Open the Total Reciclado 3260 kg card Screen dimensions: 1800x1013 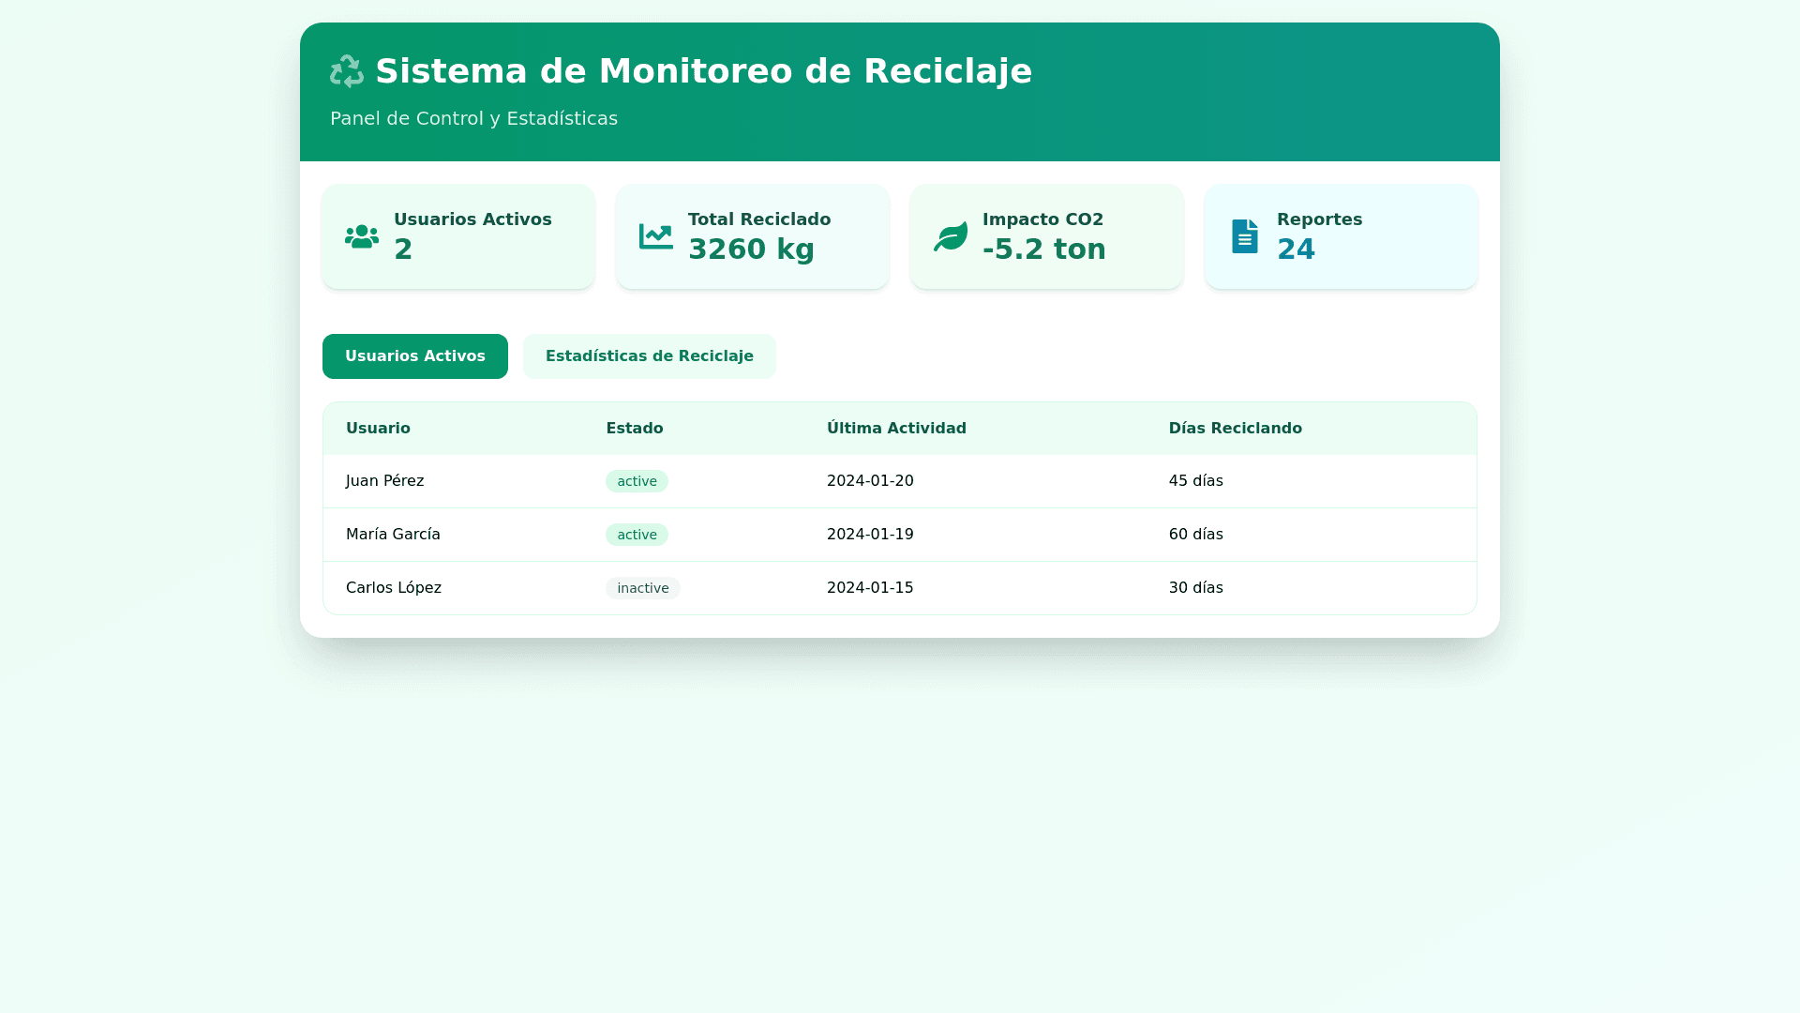click(x=753, y=236)
